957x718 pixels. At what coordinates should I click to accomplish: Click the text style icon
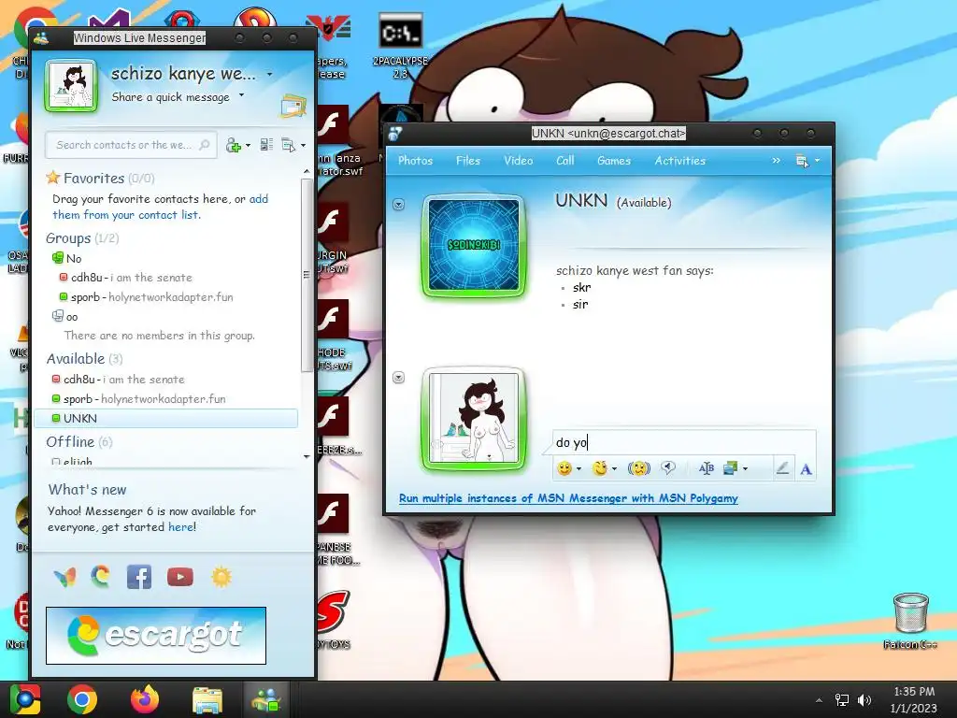point(707,468)
